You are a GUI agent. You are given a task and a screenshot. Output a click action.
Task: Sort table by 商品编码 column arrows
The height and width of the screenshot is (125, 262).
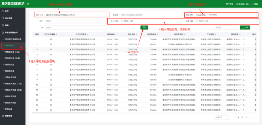pyautogui.click(x=116, y=34)
